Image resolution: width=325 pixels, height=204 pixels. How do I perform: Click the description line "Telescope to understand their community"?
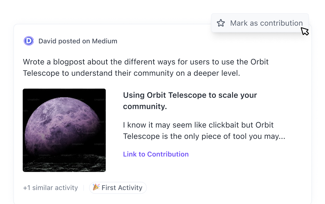click(x=131, y=73)
